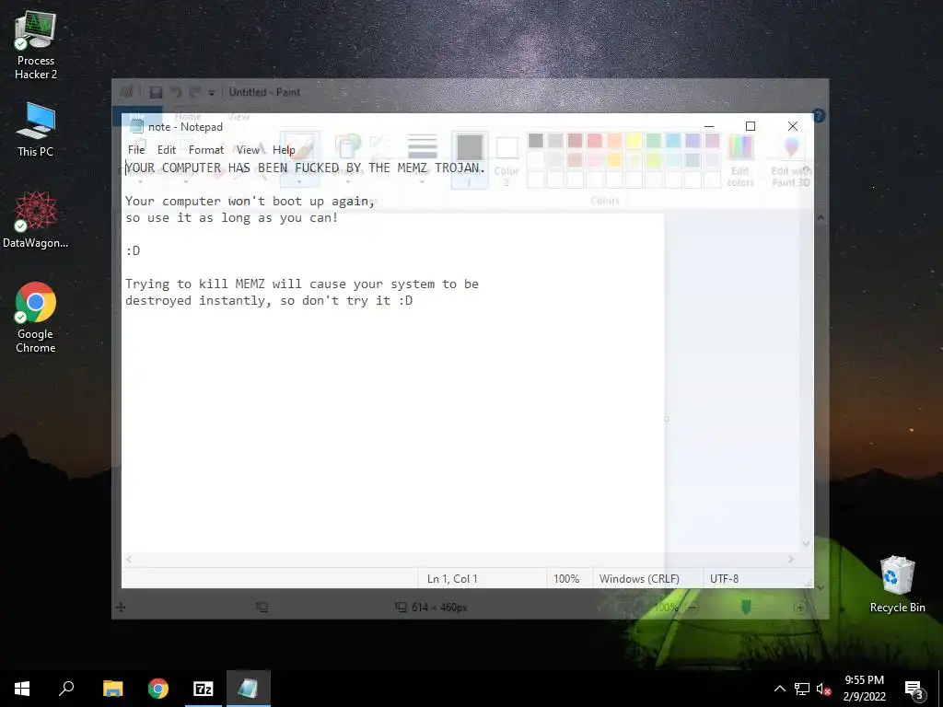
Task: Select the Recycle Bin desktop icon
Action: pyautogui.click(x=897, y=585)
